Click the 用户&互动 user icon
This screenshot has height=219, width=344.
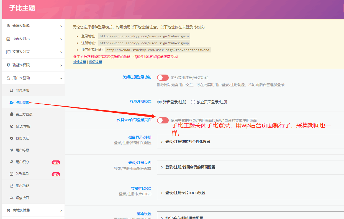pyautogui.click(x=8, y=78)
